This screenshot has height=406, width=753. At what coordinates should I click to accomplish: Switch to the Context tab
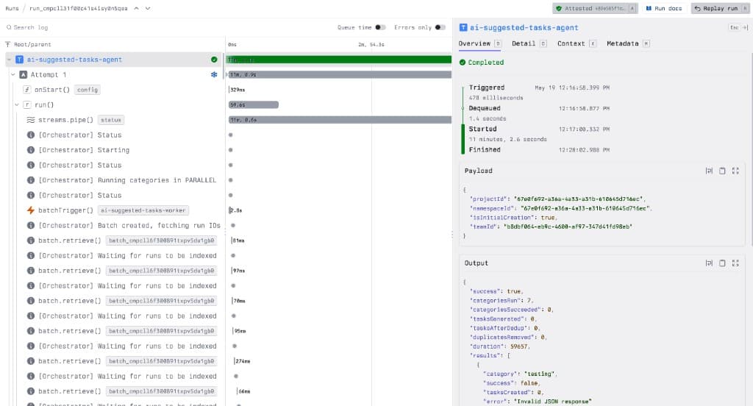(x=577, y=43)
